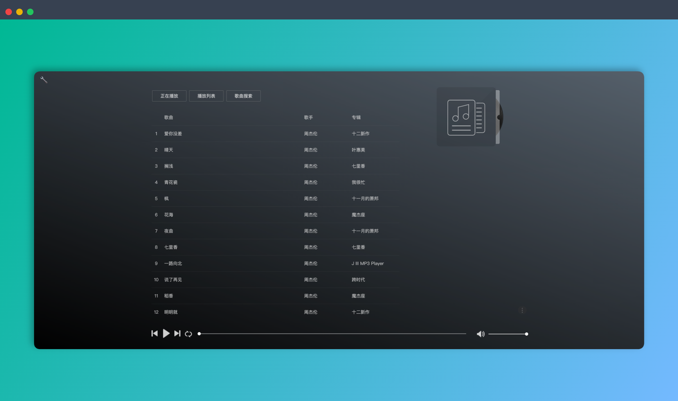Open the three-dot more options icon
This screenshot has height=401, width=678.
coord(522,310)
